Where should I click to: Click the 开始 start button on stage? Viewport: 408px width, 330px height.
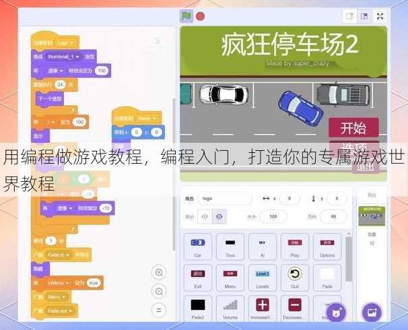pyautogui.click(x=353, y=128)
